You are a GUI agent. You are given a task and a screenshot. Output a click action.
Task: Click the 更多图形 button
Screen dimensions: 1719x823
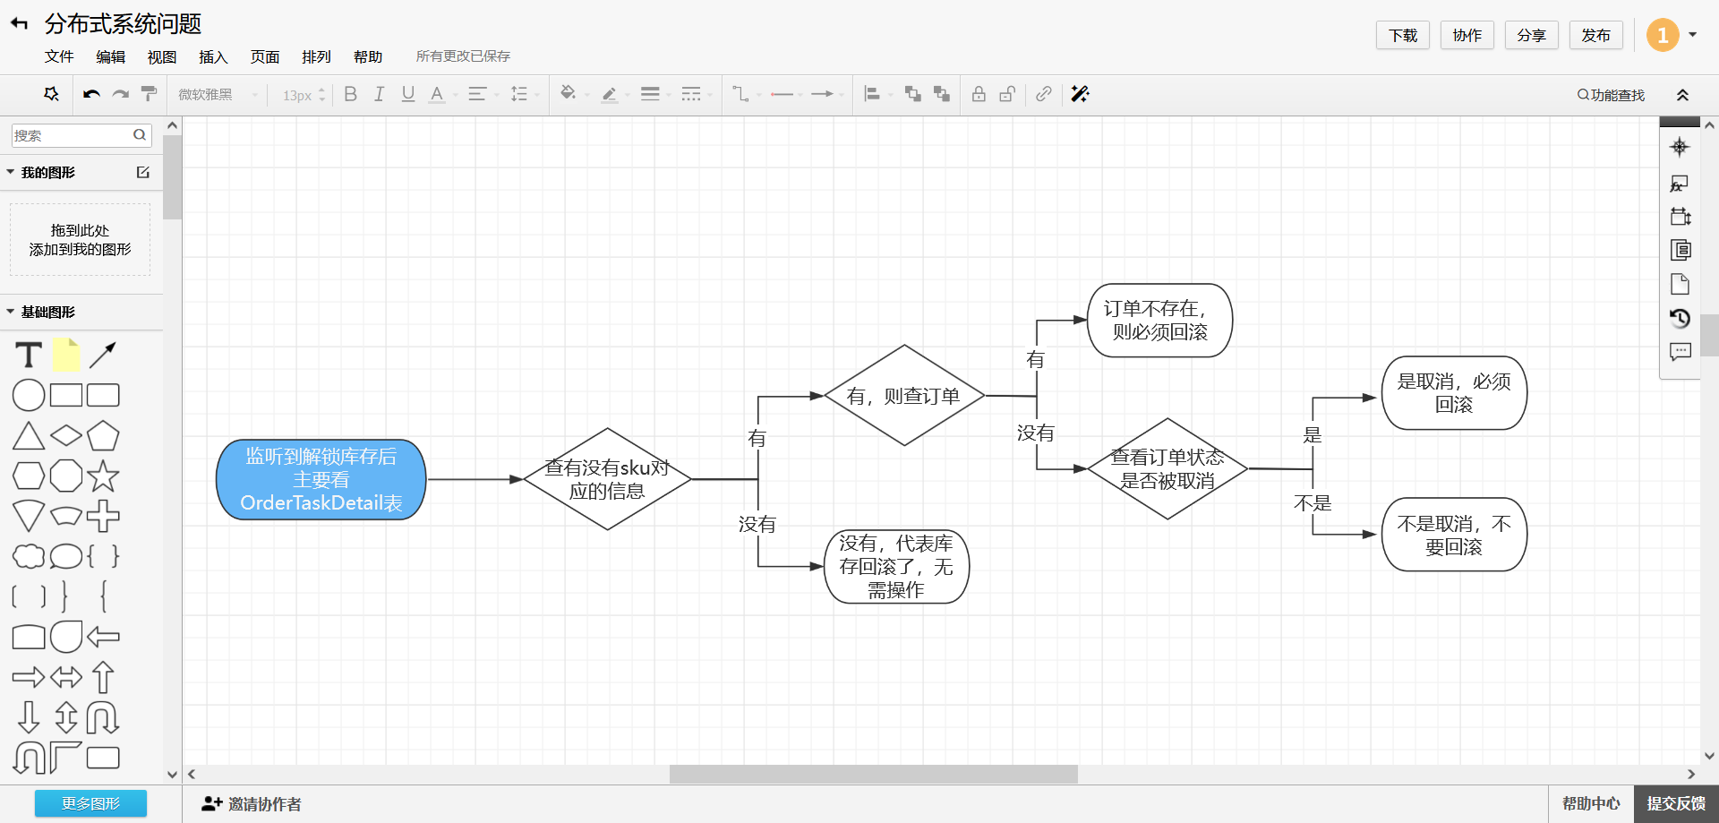click(90, 803)
